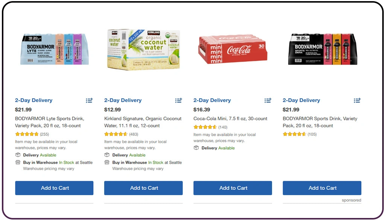
Task: Click the warehouse icon under BODYARMOR Lyte
Action: coord(18,162)
